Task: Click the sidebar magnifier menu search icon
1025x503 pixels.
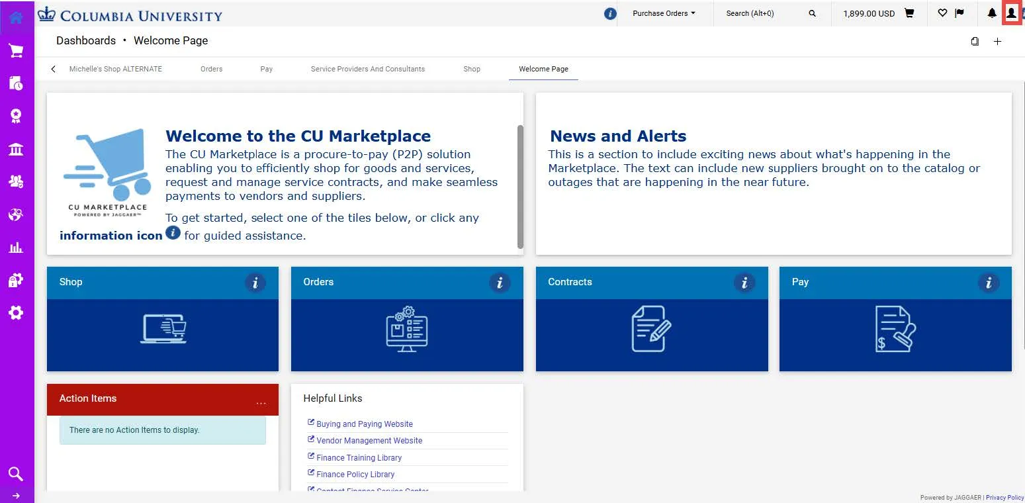Action: [16, 473]
